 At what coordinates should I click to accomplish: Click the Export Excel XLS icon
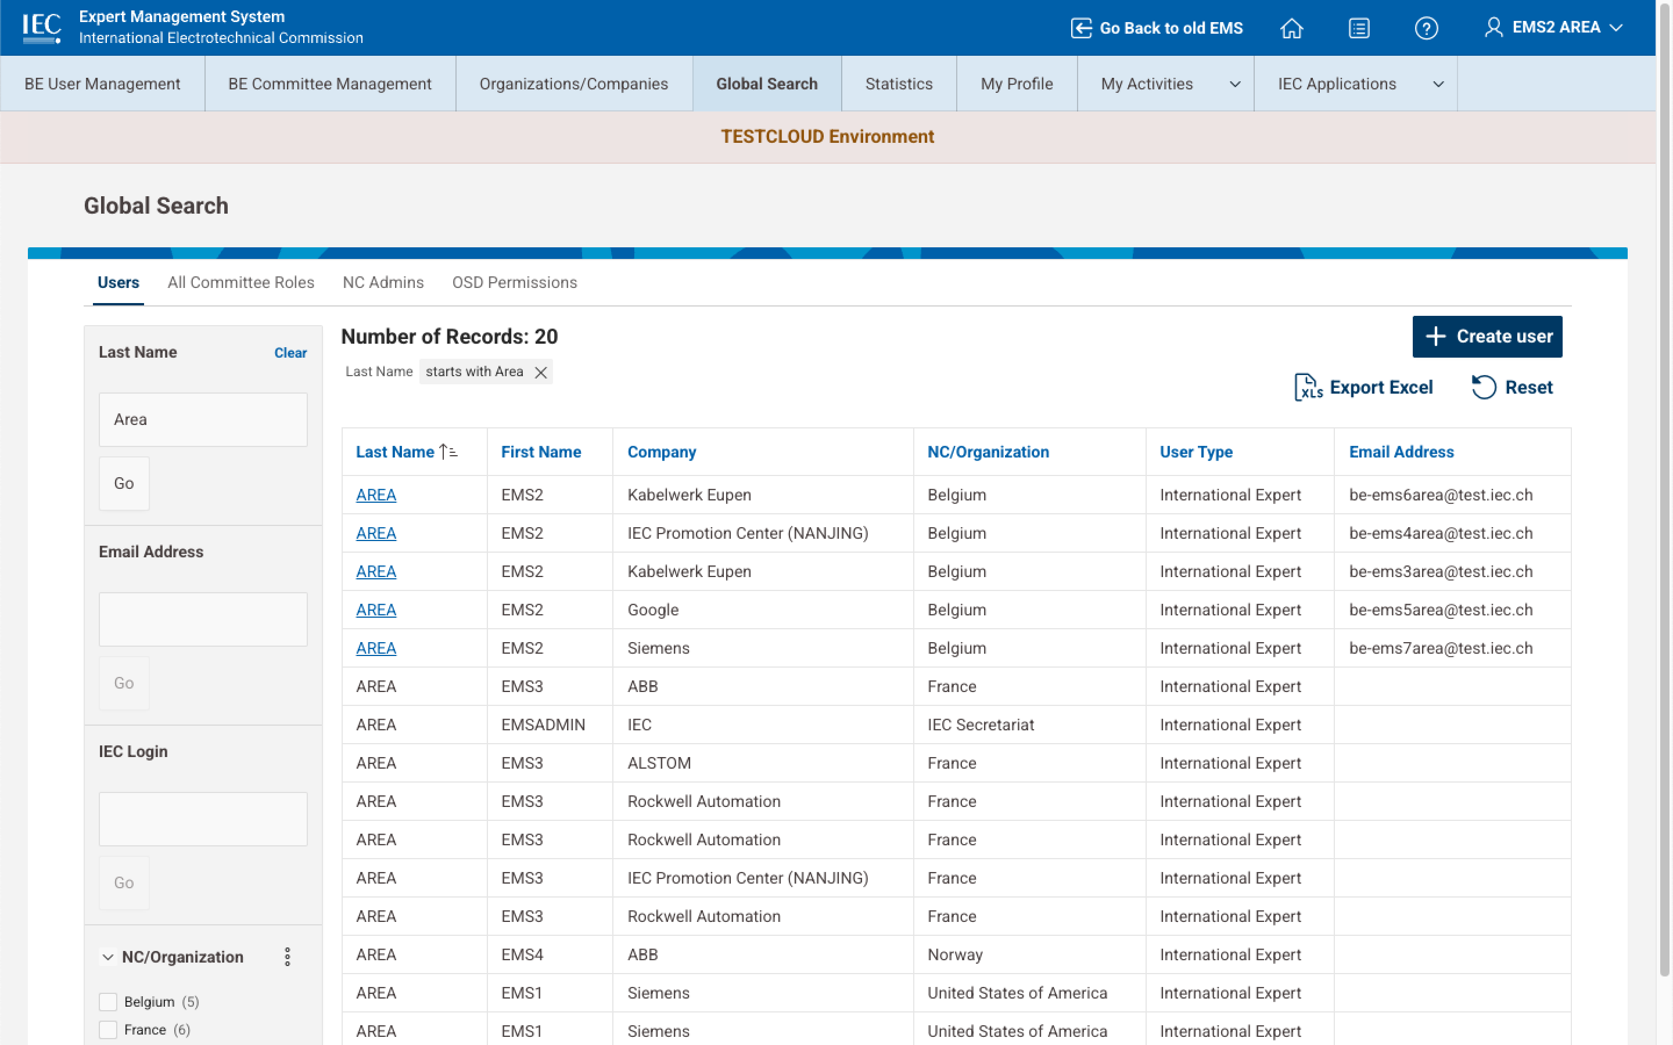1307,387
